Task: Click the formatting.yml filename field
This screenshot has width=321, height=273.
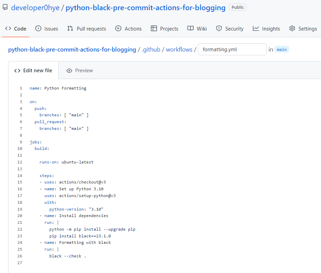Action: (232, 50)
